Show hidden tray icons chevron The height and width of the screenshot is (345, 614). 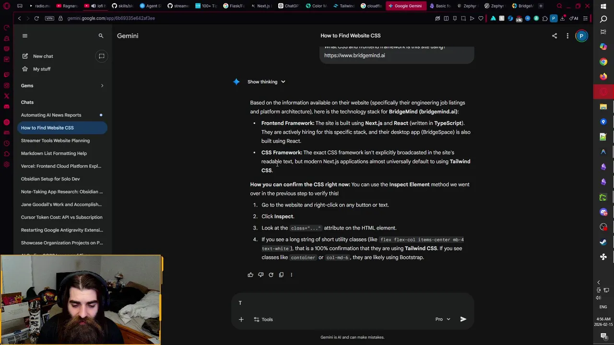[598, 283]
